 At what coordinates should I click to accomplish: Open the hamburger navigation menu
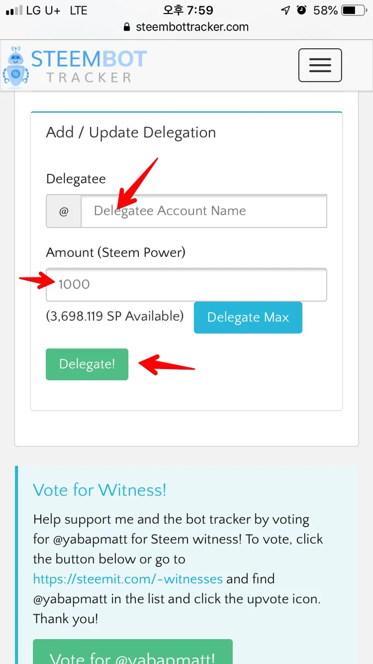click(320, 65)
